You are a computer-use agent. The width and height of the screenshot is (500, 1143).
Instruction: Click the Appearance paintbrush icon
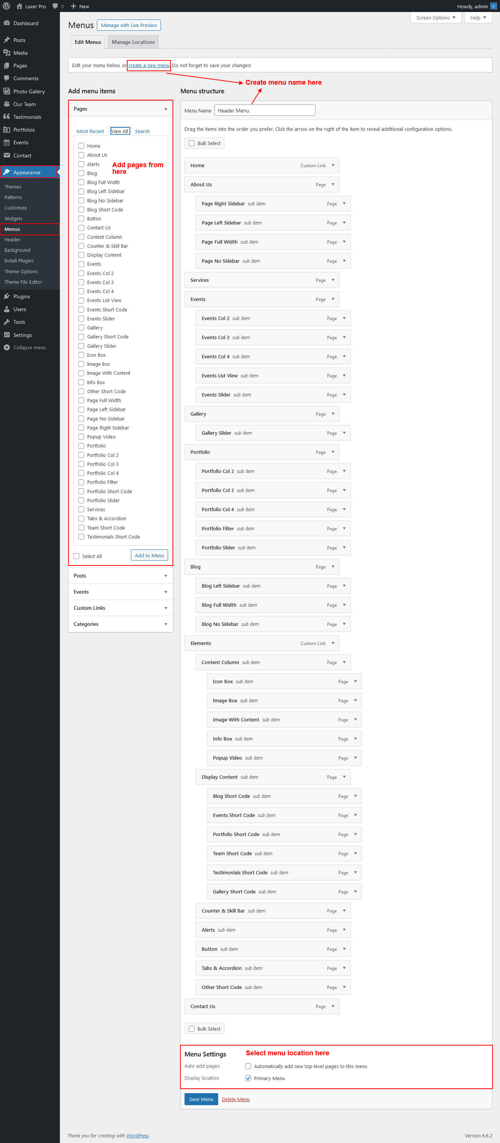click(7, 172)
